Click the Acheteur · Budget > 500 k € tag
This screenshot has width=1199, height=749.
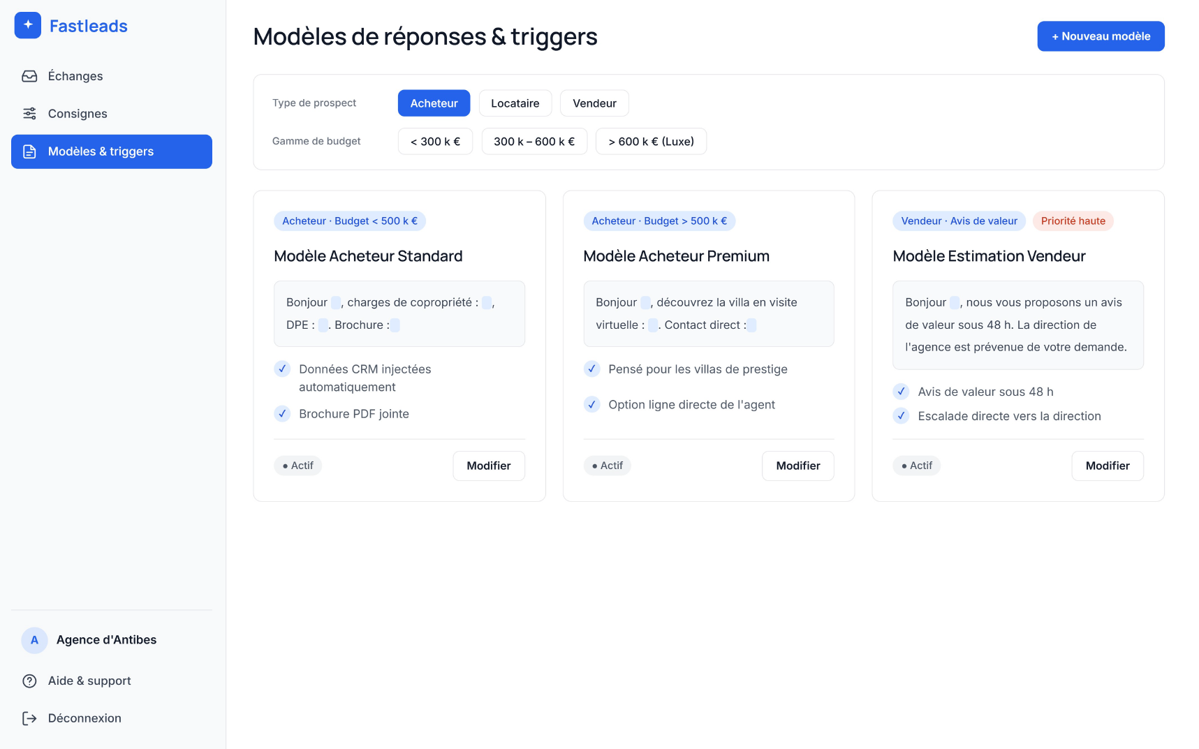[x=659, y=221]
